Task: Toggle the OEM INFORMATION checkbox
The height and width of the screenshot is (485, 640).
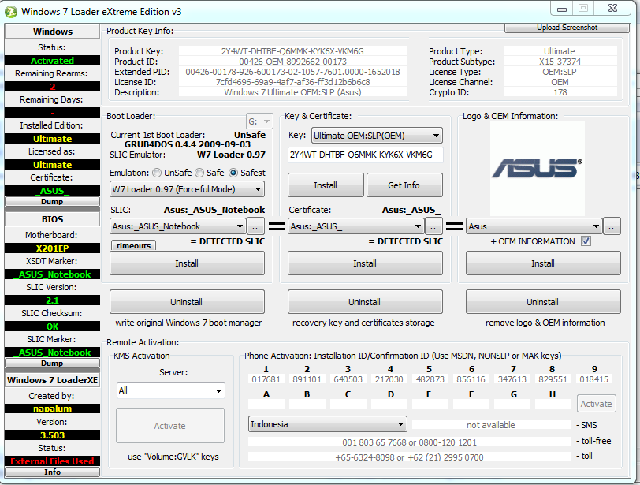Action: click(x=586, y=241)
